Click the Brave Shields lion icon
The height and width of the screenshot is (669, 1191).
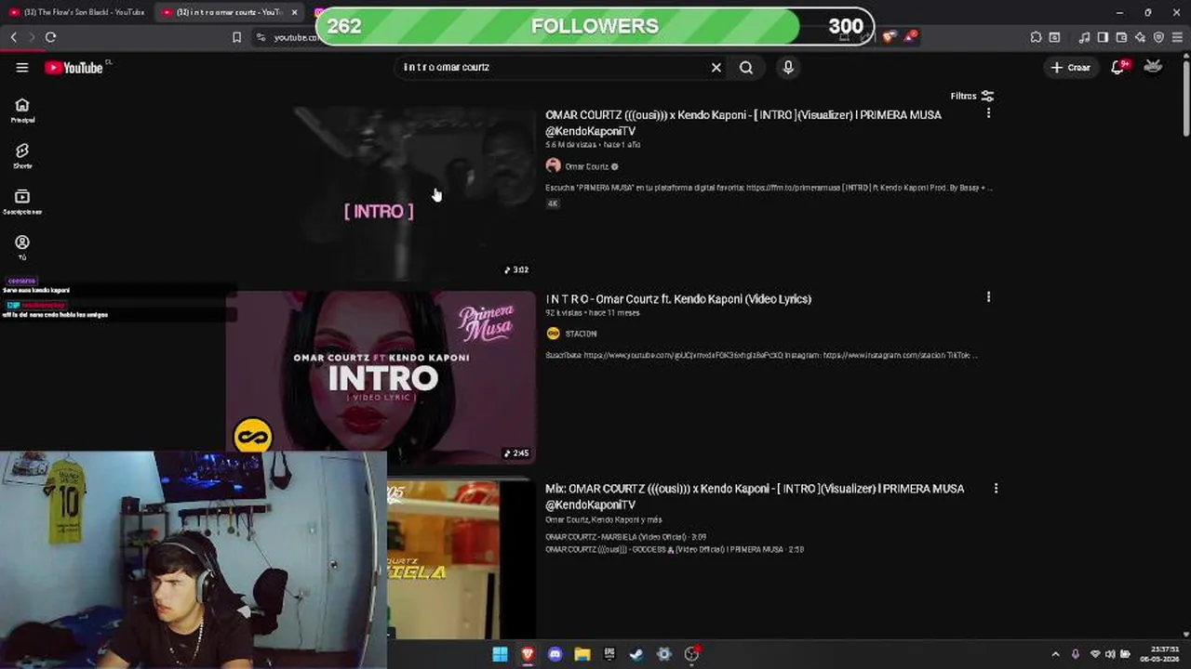(x=889, y=37)
